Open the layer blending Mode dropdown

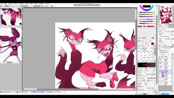(x=173, y=45)
